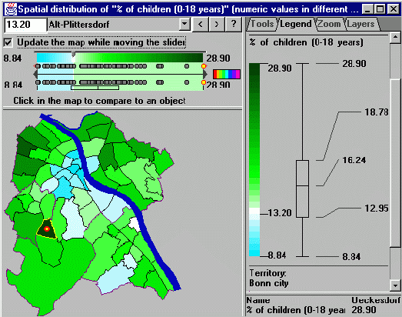Switch to the Zoom tab
Screen dimensions: 402x317
tap(329, 24)
